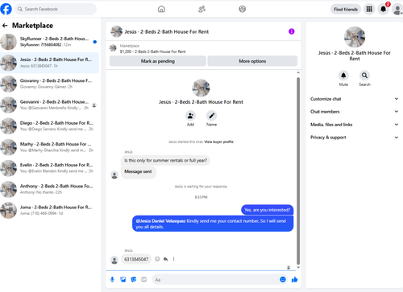Click the @Jesús Daniel Velasquez mention
Screen dimensions: 403x292
[x=160, y=221]
